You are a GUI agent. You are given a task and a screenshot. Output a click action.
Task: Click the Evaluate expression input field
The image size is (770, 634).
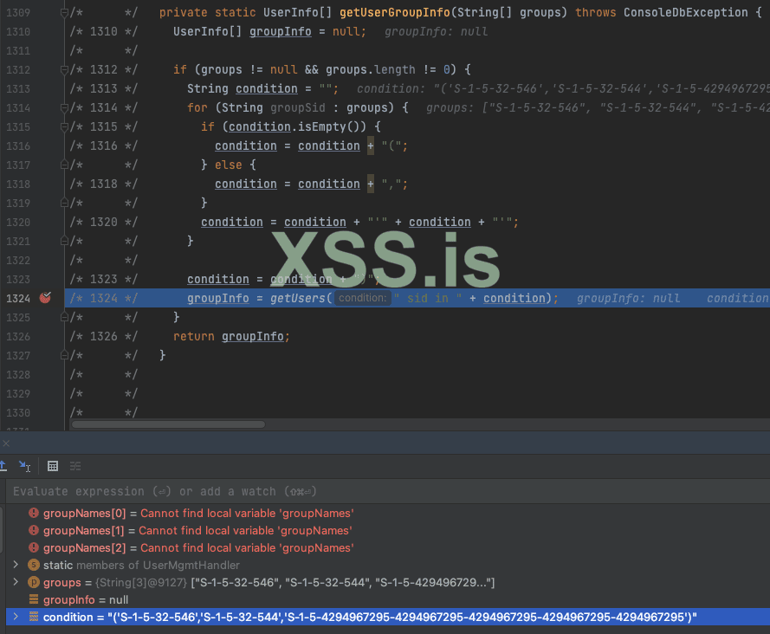click(x=173, y=491)
